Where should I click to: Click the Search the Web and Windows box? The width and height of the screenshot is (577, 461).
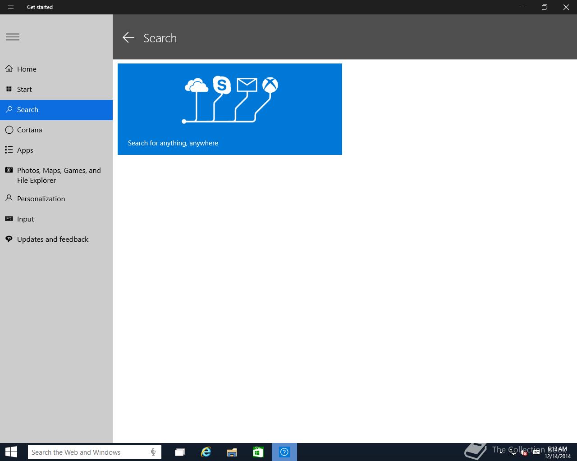click(95, 452)
